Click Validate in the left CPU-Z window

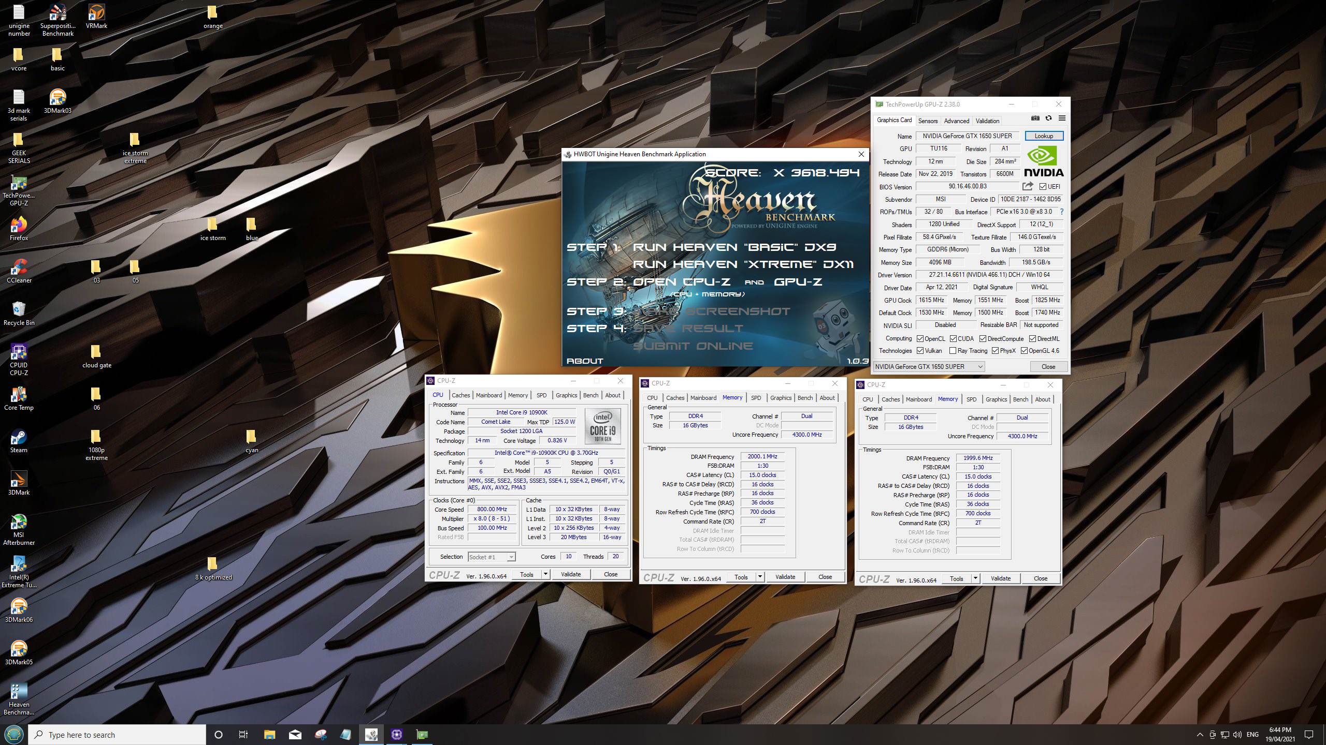coord(571,574)
